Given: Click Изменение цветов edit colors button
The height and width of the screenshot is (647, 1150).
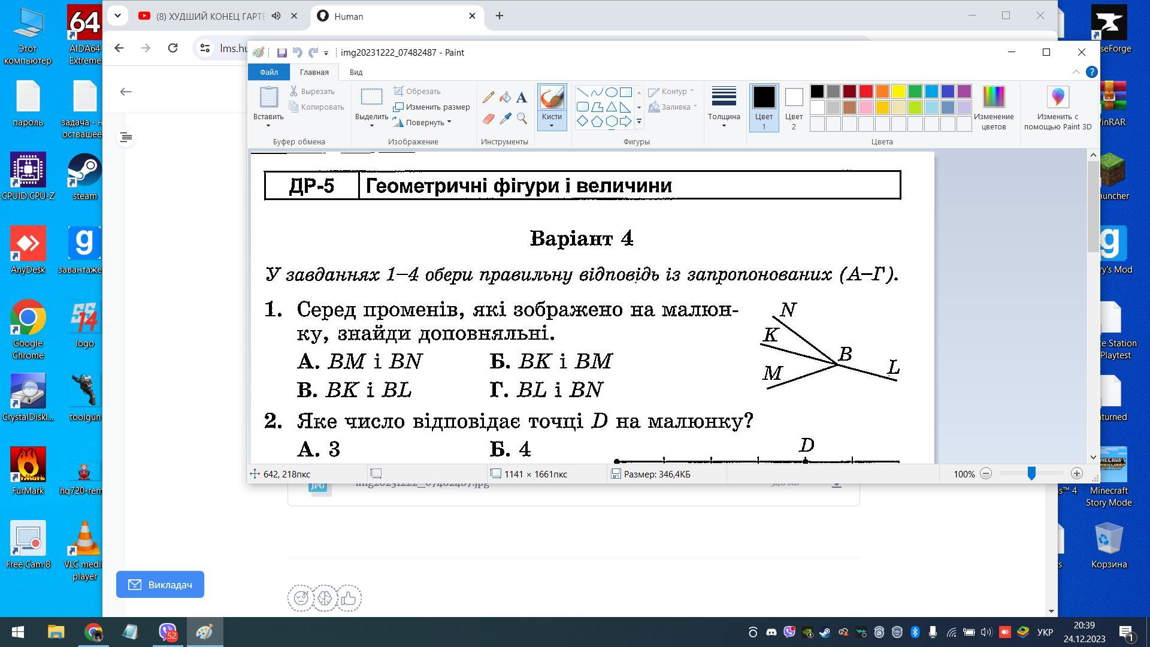Looking at the screenshot, I should tap(994, 108).
